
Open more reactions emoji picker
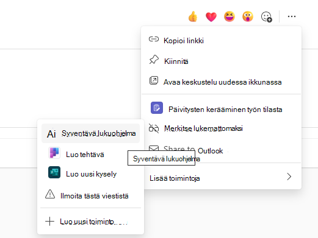[x=266, y=17]
